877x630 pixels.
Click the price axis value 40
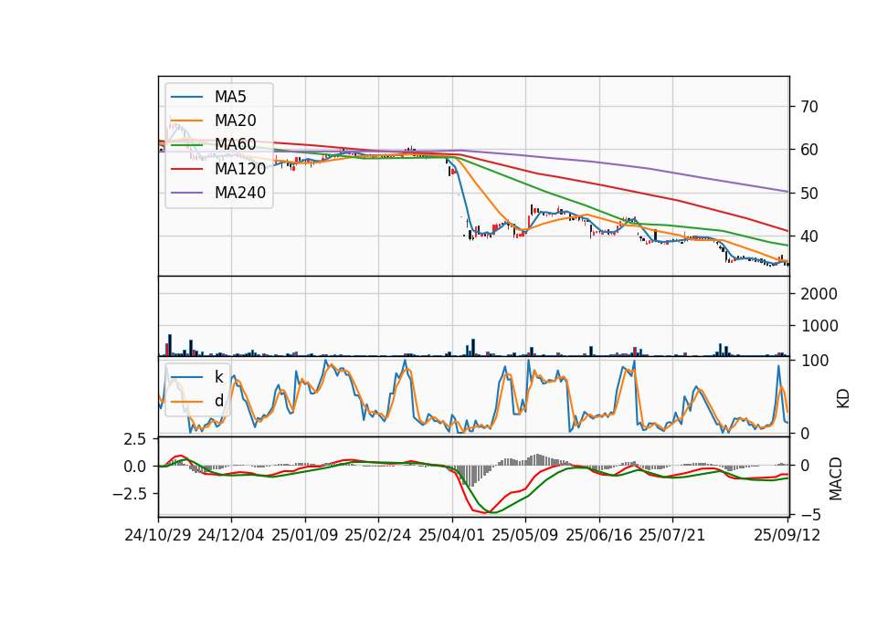coord(808,236)
